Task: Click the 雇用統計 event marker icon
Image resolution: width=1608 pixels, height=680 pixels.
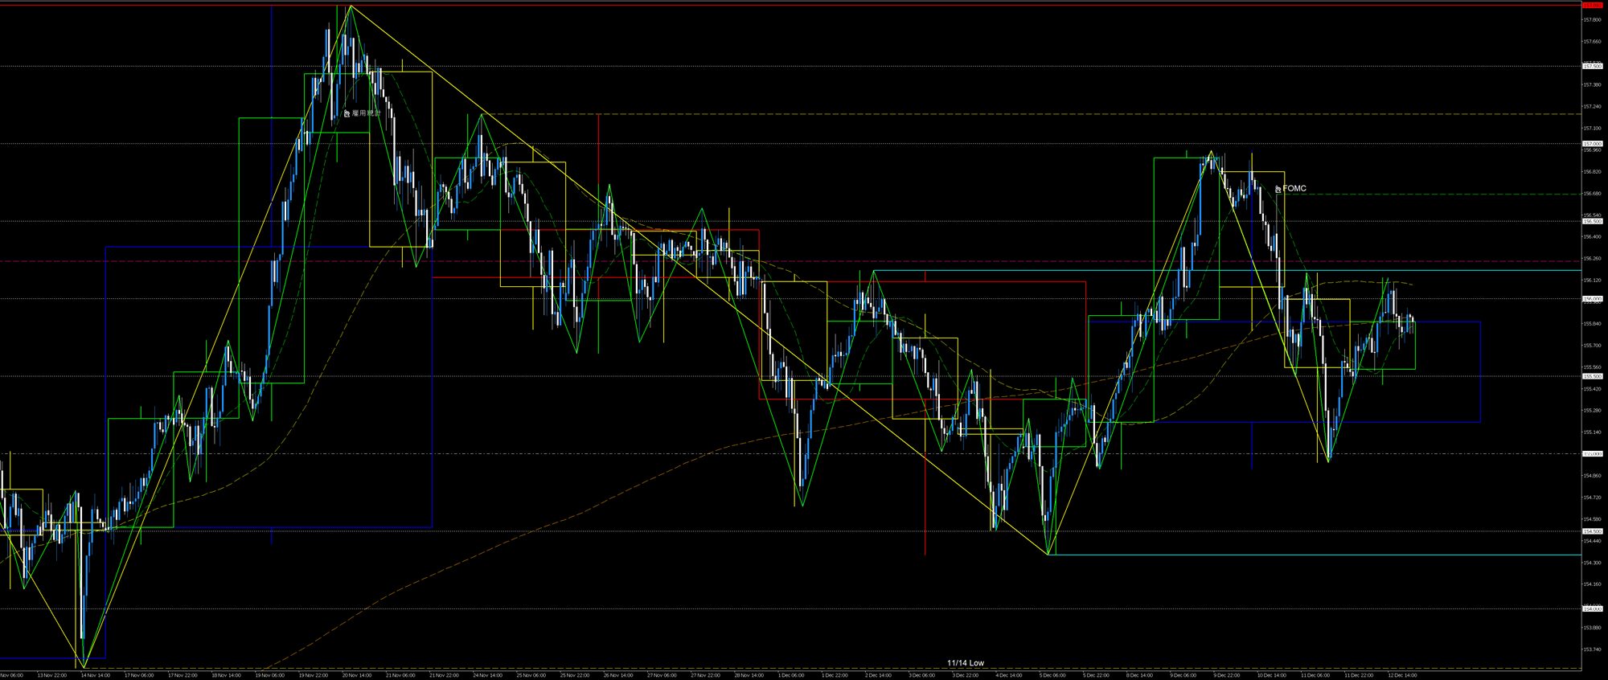Action: 347,114
